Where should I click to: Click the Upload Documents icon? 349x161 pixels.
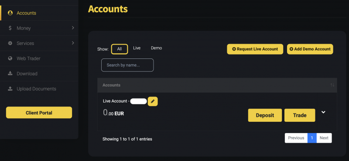10,89
